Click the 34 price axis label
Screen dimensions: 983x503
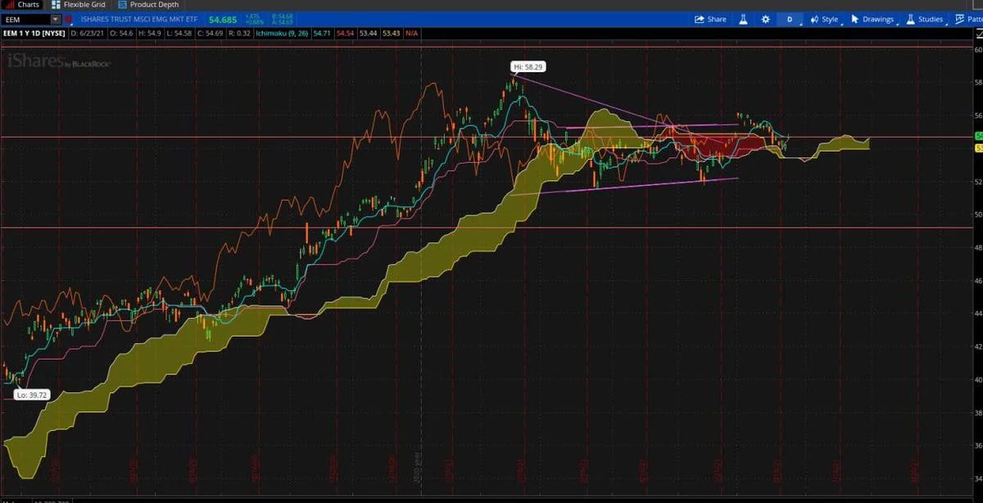978,478
